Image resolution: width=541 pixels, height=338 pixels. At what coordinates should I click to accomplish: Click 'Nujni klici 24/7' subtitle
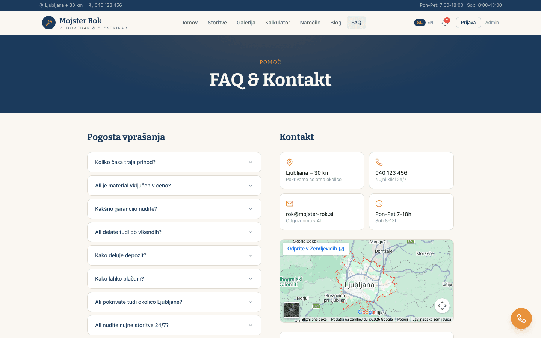(391, 180)
